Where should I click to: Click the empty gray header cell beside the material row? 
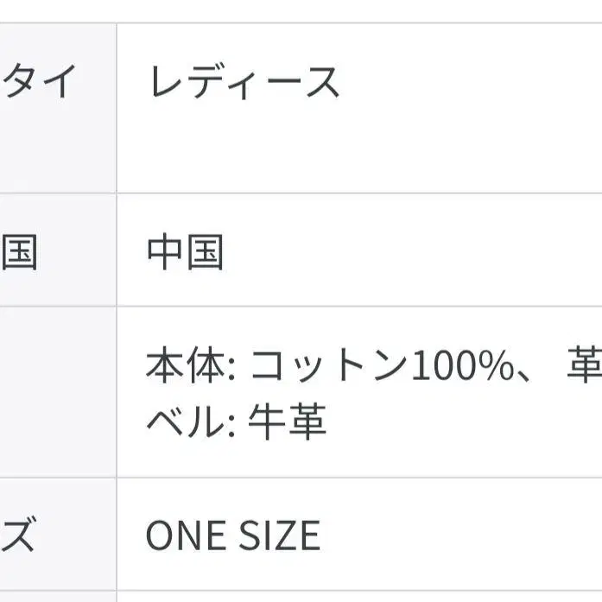[58, 392]
